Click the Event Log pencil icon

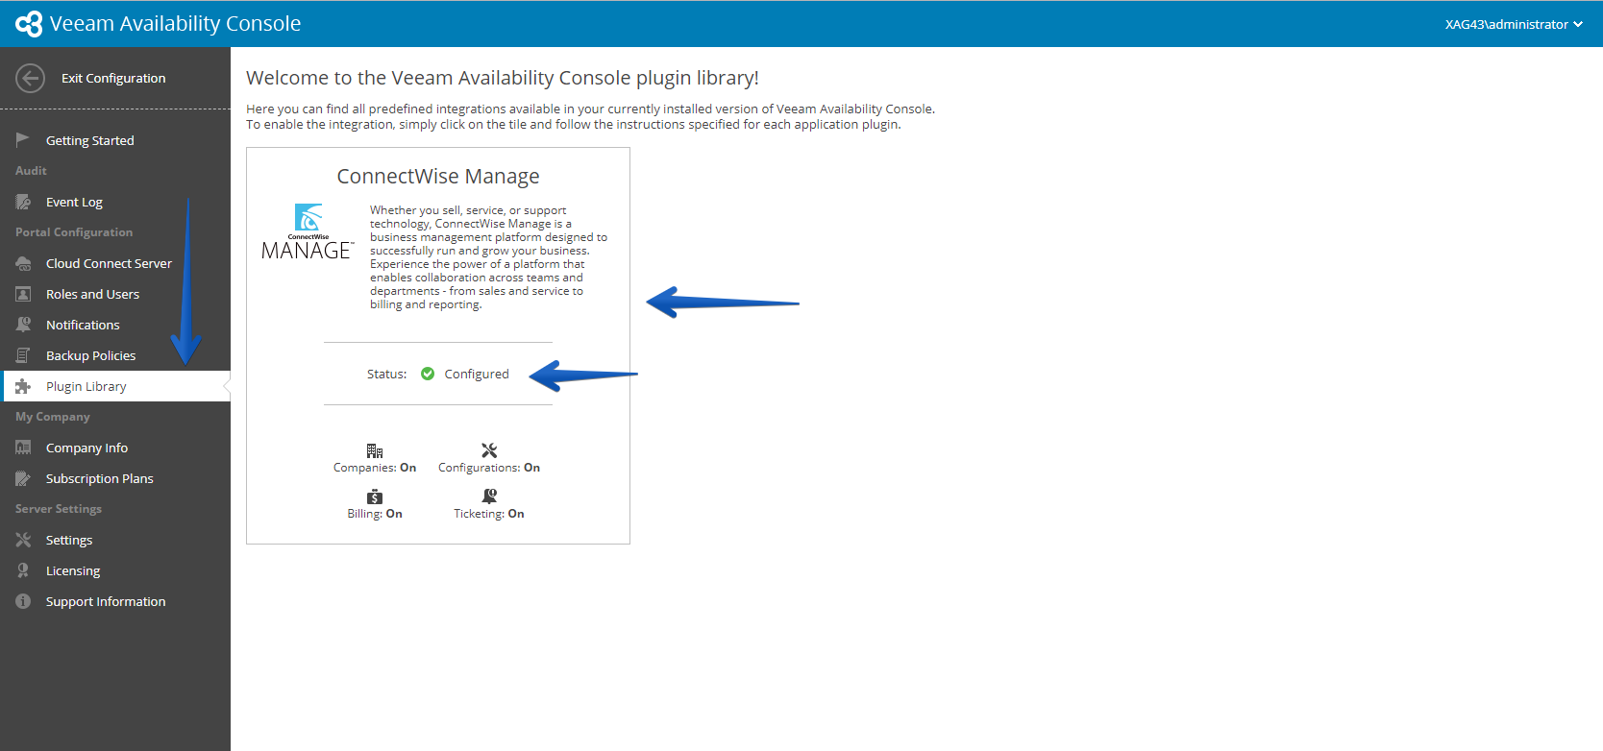[23, 202]
